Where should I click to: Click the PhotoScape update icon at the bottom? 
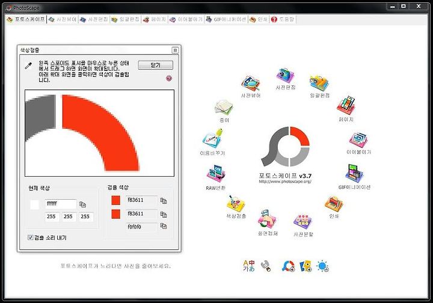pyautogui.click(x=288, y=266)
